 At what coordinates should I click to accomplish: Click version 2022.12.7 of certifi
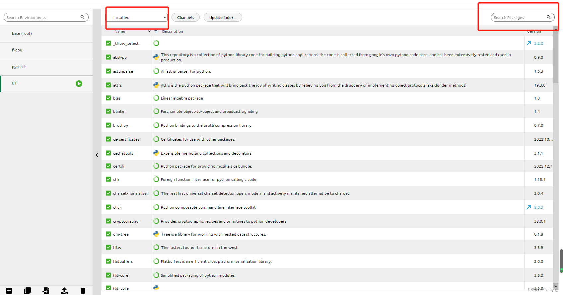point(543,166)
